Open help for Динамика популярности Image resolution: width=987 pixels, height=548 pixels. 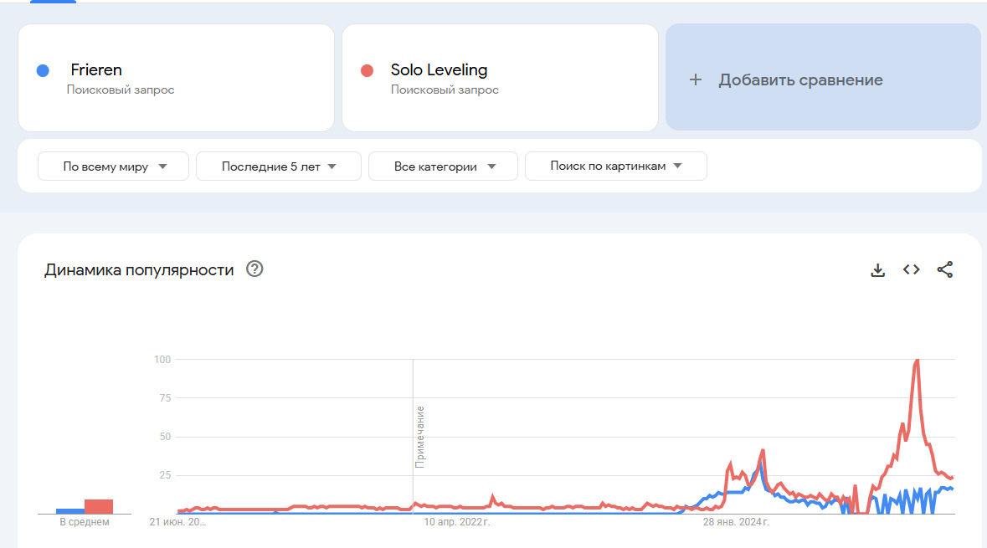[x=254, y=269]
